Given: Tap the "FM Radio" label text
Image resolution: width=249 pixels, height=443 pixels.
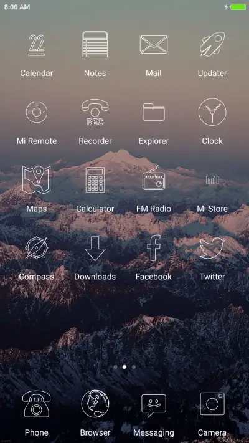Looking at the screenshot, I should pos(154,209).
